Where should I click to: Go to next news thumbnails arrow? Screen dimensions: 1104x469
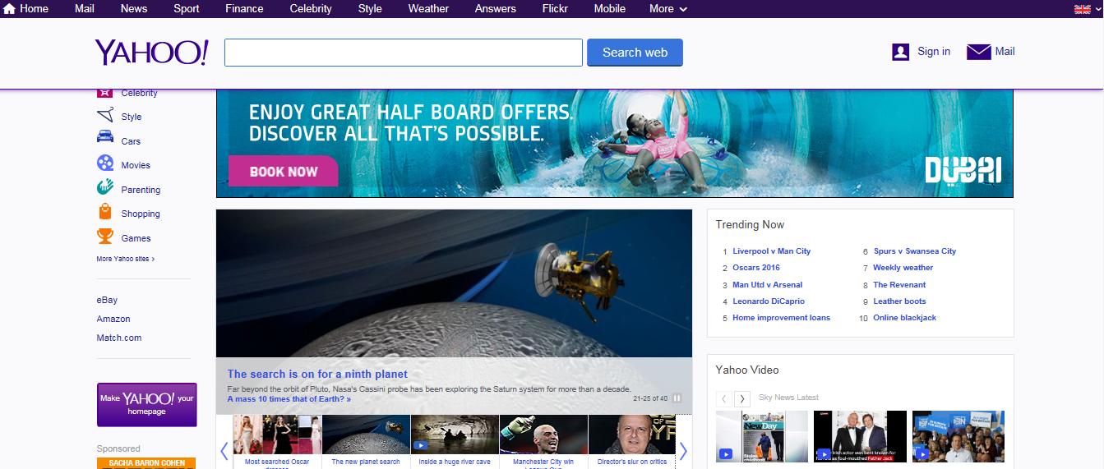(x=682, y=451)
